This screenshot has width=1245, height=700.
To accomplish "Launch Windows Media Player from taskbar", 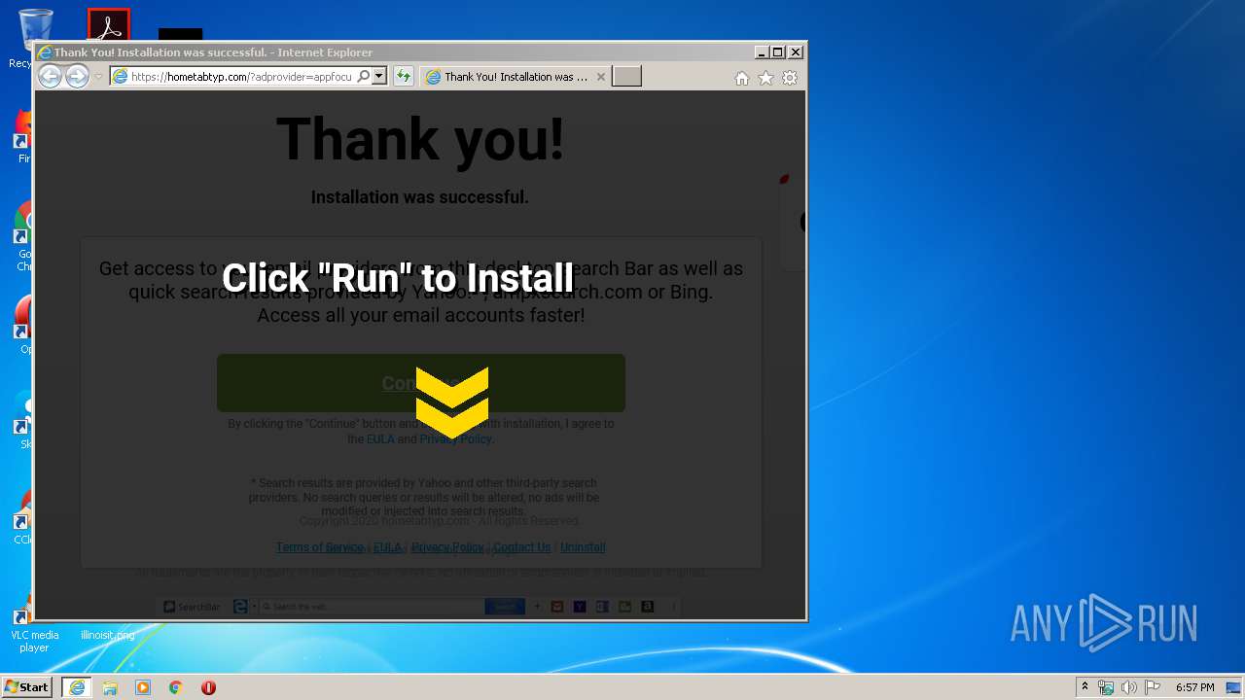I will point(143,687).
